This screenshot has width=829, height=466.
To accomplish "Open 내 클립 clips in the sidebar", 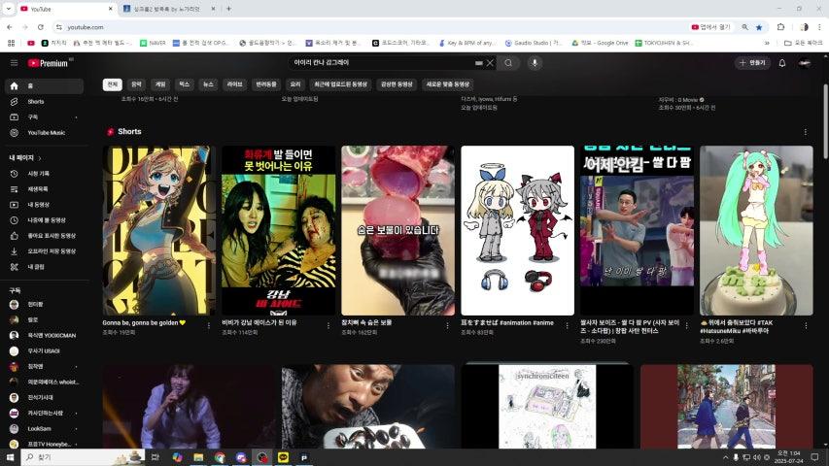I will click(45, 267).
